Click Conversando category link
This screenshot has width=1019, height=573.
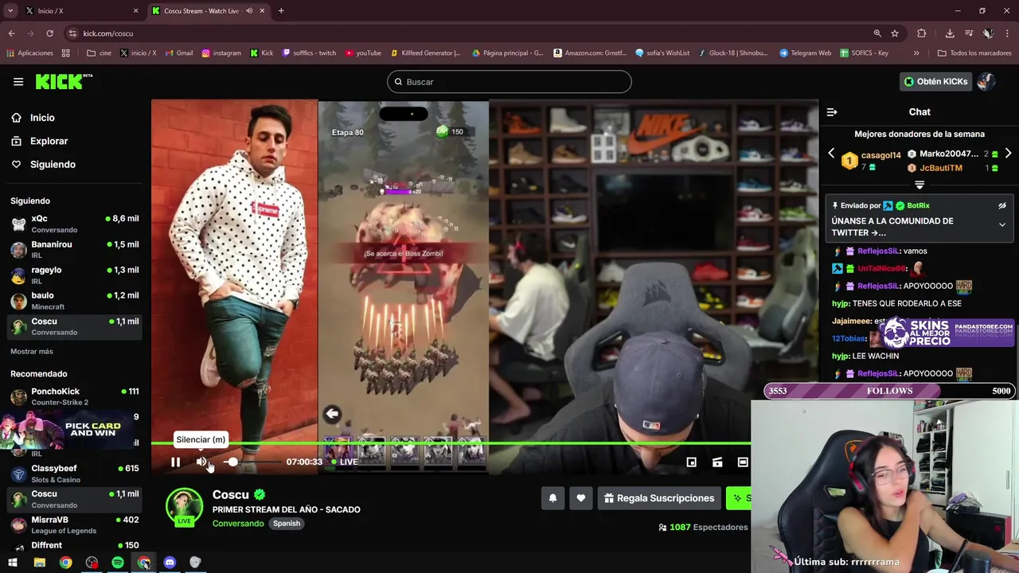tap(238, 524)
